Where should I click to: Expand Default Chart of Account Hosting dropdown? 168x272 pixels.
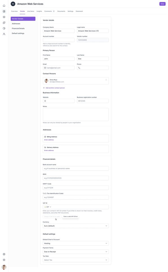(76, 244)
